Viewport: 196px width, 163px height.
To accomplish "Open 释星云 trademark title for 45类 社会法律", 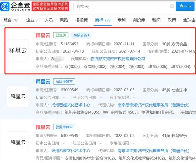I will click(43, 81).
